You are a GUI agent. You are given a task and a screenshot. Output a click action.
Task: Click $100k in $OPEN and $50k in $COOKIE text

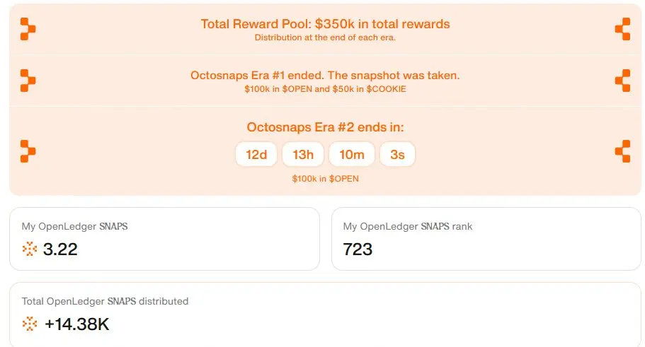[325, 89]
